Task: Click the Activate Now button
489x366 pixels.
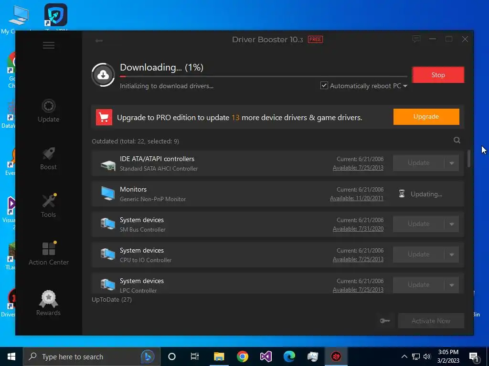Action: [431, 321]
